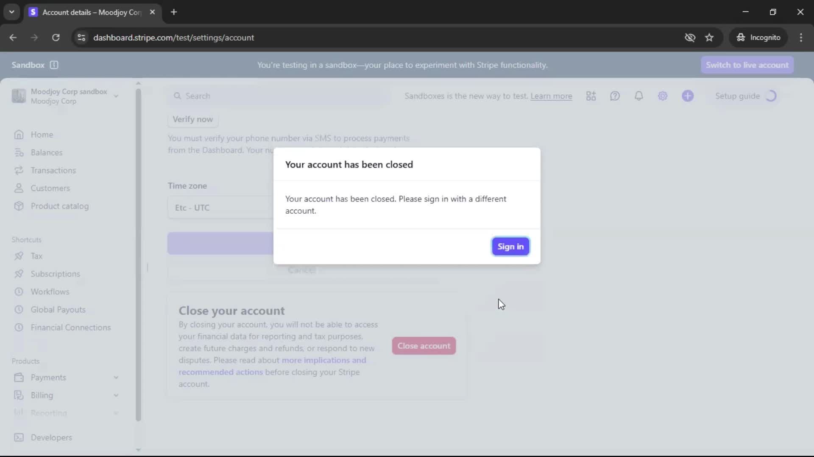Expand the Billing section chevron
Image resolution: width=814 pixels, height=457 pixels.
pyautogui.click(x=116, y=395)
